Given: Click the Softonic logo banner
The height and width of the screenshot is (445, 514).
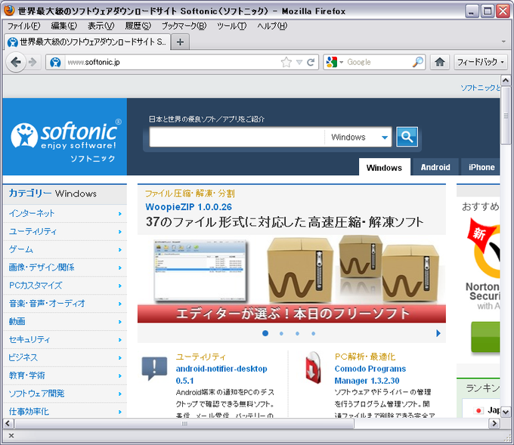Looking at the screenshot, I should [x=64, y=137].
